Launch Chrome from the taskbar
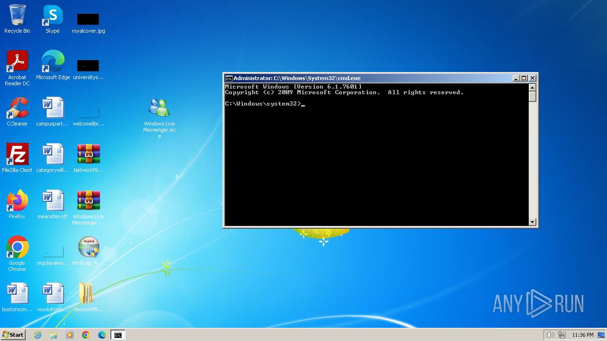This screenshot has height=341, width=607. pos(86,335)
